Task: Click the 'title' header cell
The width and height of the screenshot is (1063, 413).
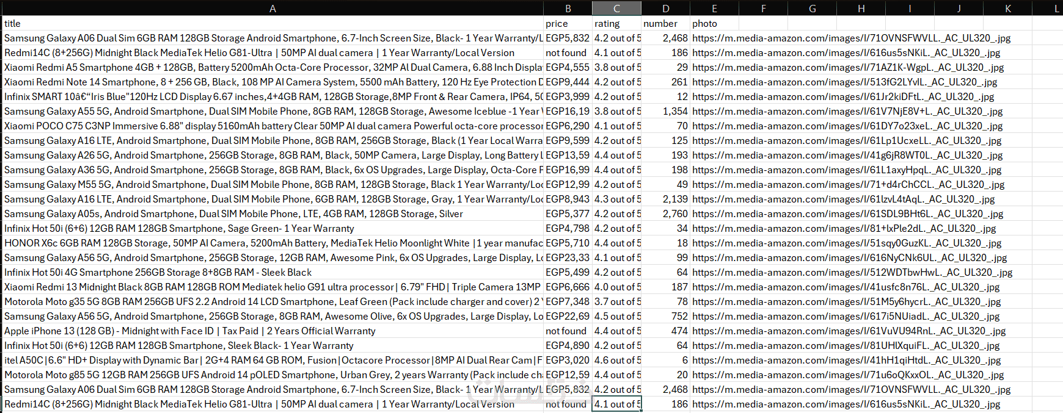Action: (x=273, y=23)
